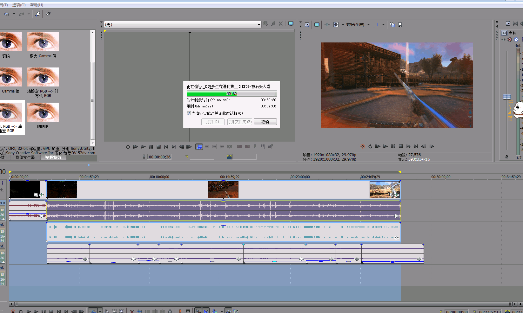Toggle trimmer overwrite mode button

tap(199, 147)
